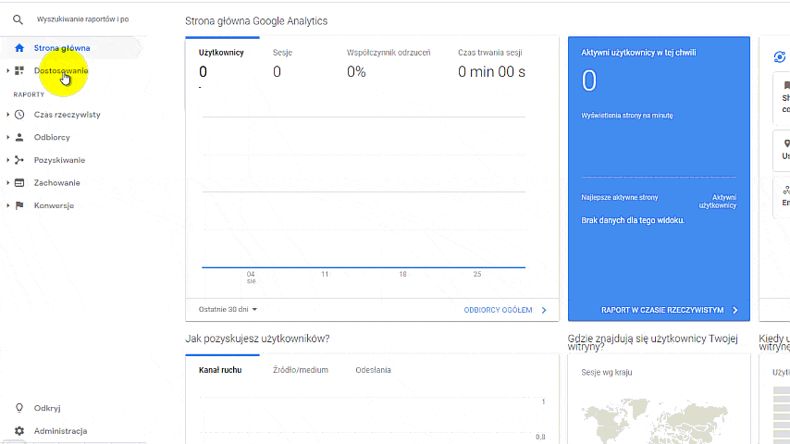Image resolution: width=790 pixels, height=444 pixels.
Task: Open the Zachowanie reports
Action: click(x=57, y=182)
